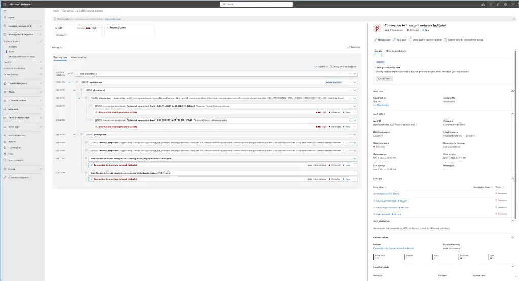This screenshot has width=519, height=281.
Task: Click the Reports chart icon
Action: coord(5,141)
